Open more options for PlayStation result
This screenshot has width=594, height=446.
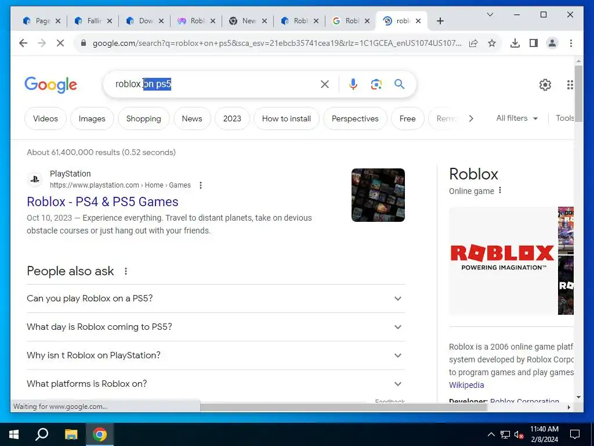200,185
